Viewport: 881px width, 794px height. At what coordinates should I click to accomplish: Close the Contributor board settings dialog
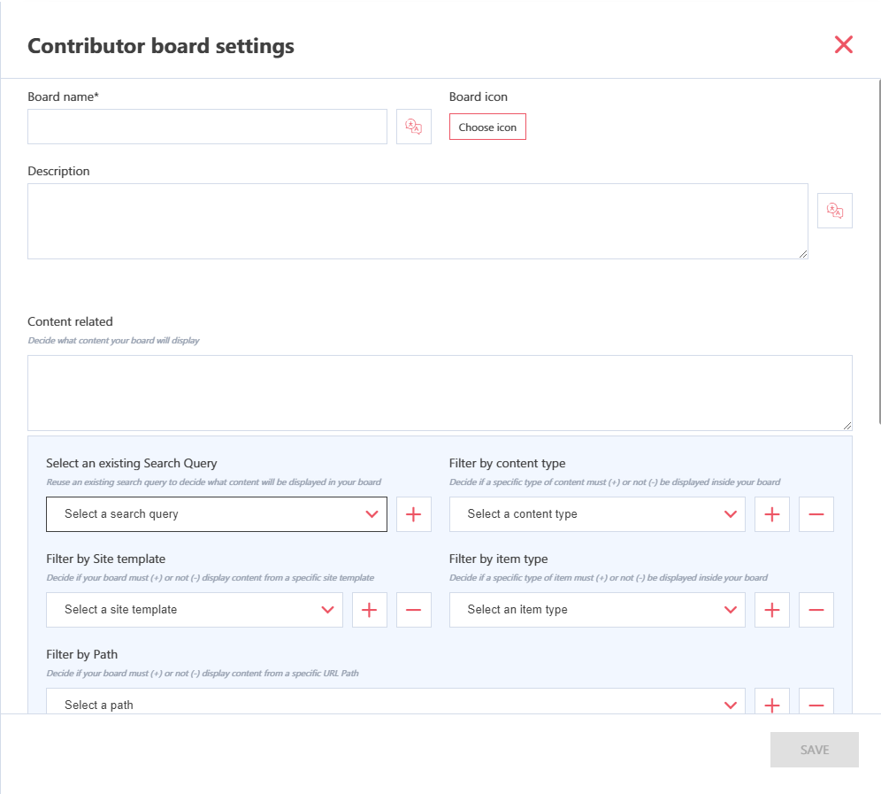[x=843, y=45]
